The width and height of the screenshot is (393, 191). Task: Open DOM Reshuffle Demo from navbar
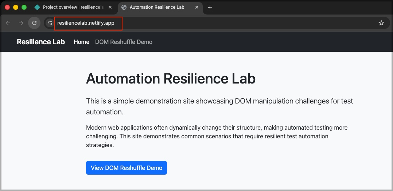click(x=124, y=42)
